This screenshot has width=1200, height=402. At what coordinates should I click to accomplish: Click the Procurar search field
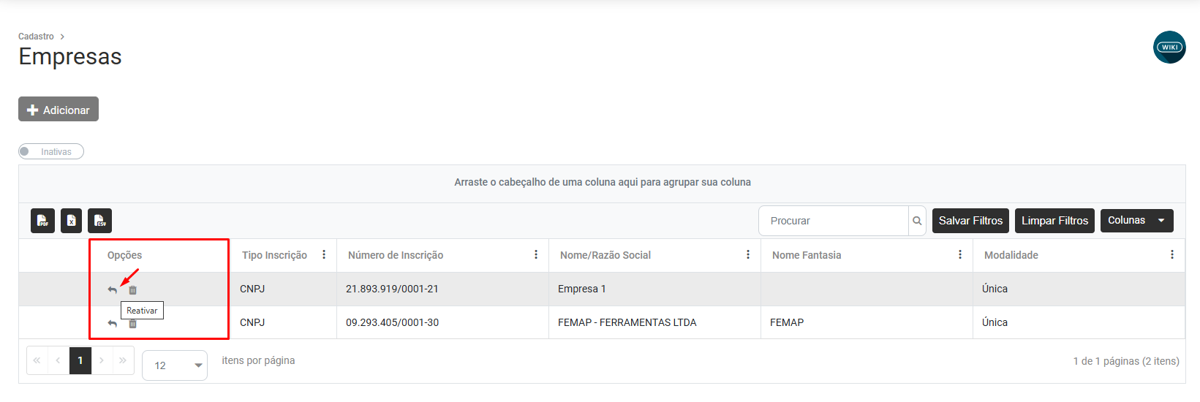point(834,221)
